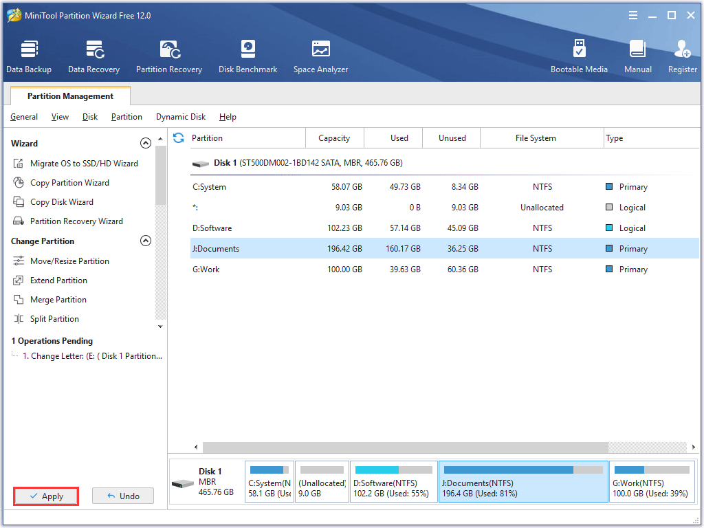704x528 pixels.
Task: Click the Disk 1 icon in disk map
Action: tap(183, 483)
